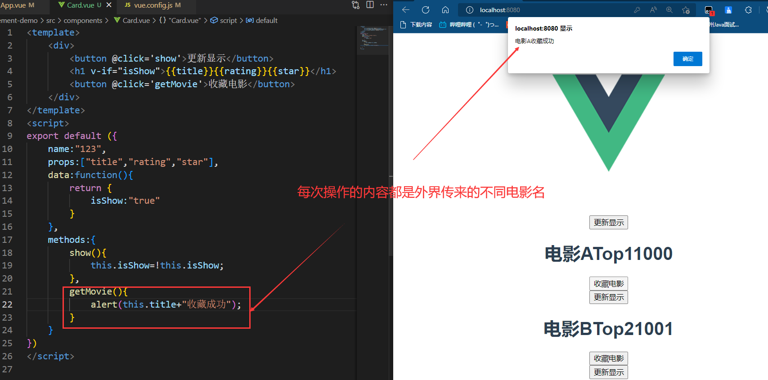Image resolution: width=768 pixels, height=380 pixels.
Task: Click export default code line
Action: click(x=72, y=136)
